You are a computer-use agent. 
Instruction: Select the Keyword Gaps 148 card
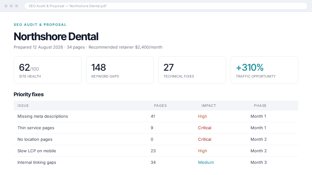(120, 70)
